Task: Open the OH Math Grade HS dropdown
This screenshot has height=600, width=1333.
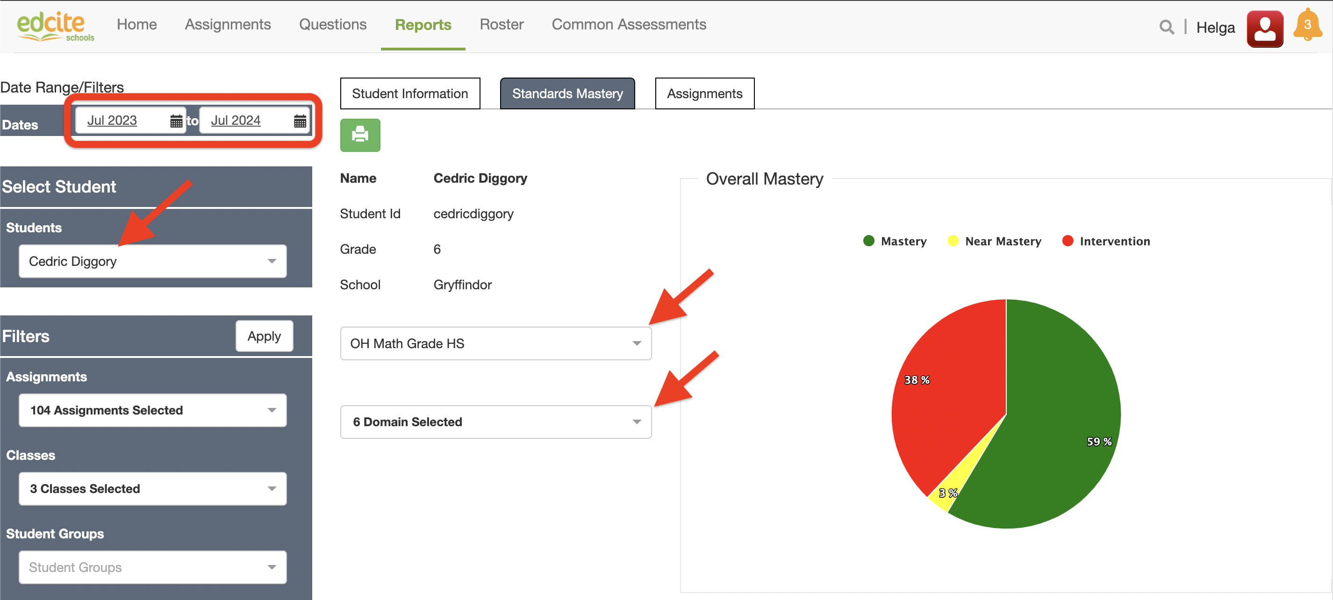Action: [495, 343]
